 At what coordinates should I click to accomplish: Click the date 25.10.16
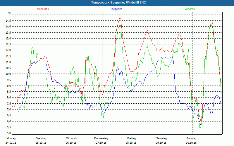[41, 143]
